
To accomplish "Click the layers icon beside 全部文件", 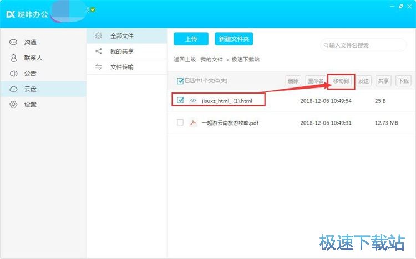I will click(x=98, y=36).
